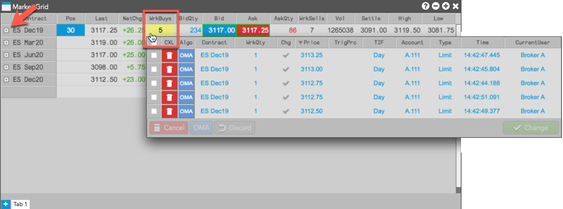Click the BidQty column header
Viewport: 563px width, 209px height.
[x=188, y=18]
